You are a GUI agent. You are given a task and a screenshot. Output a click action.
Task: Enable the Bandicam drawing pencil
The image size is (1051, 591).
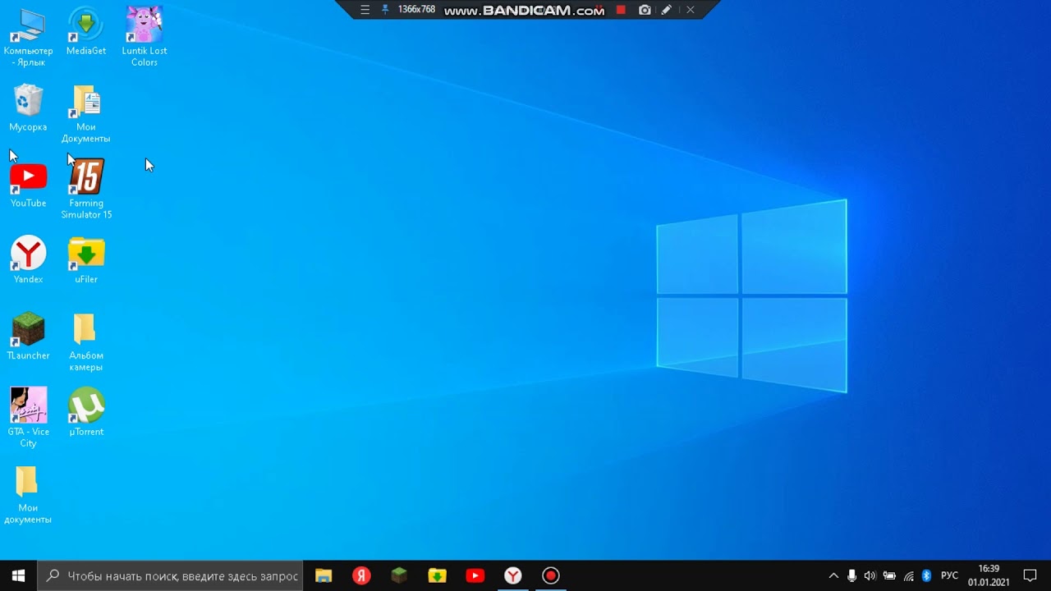point(667,10)
